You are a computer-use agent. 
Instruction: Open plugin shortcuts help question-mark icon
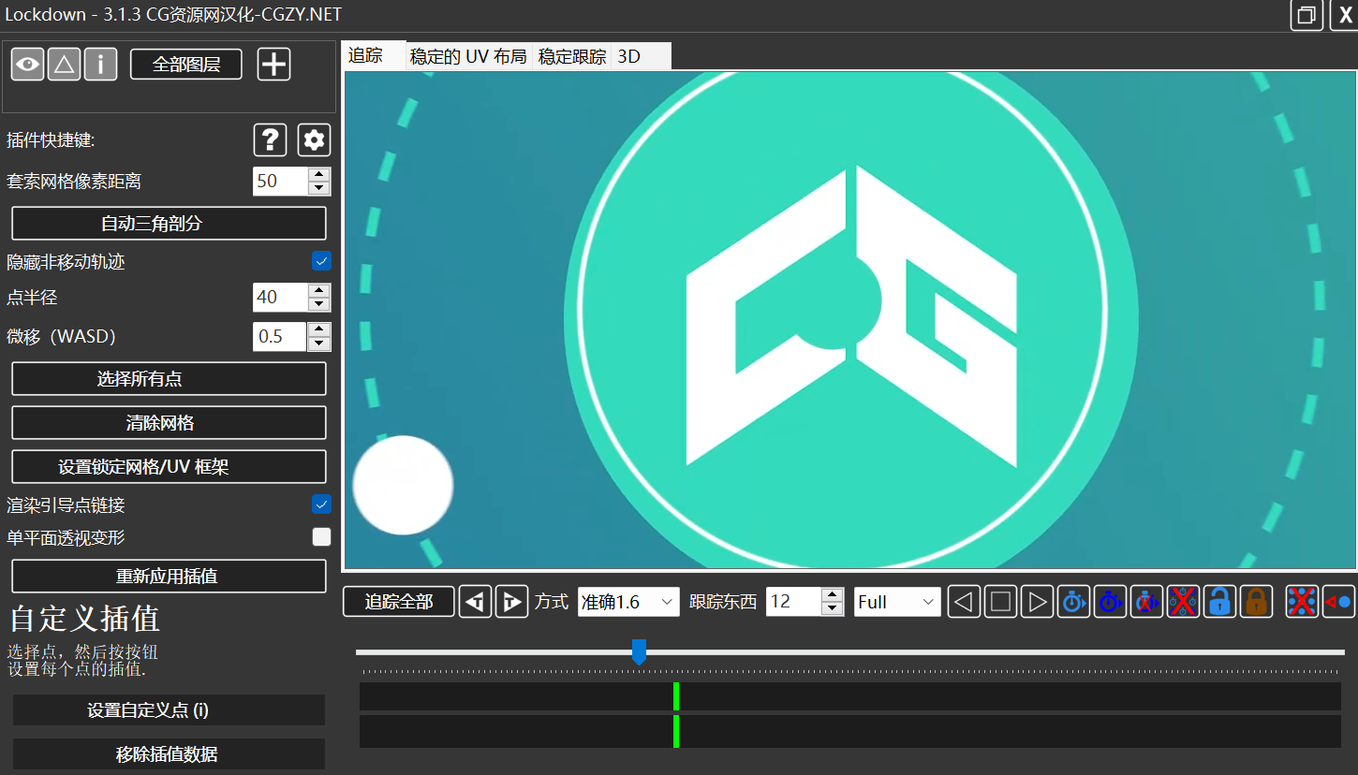270,140
